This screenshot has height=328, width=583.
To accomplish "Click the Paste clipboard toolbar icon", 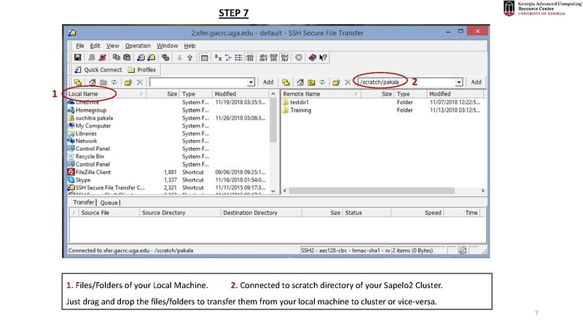I will pos(127,58).
